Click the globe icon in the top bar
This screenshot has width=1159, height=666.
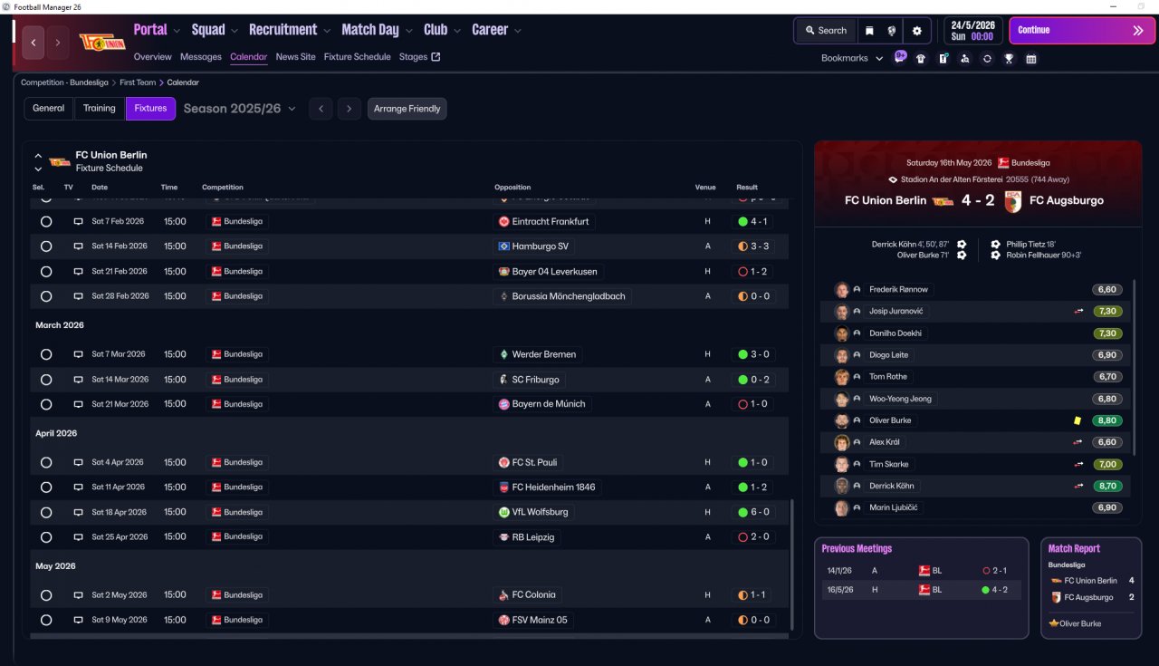tap(892, 31)
